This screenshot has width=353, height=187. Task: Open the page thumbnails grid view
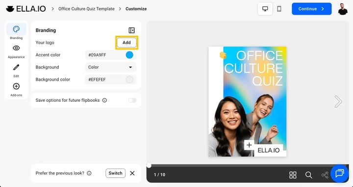tap(293, 175)
